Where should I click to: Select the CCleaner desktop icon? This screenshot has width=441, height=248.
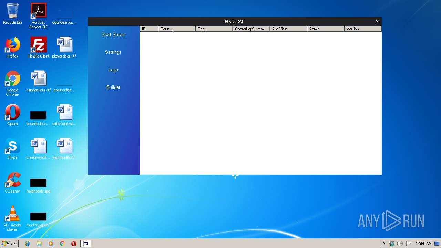pyautogui.click(x=12, y=183)
